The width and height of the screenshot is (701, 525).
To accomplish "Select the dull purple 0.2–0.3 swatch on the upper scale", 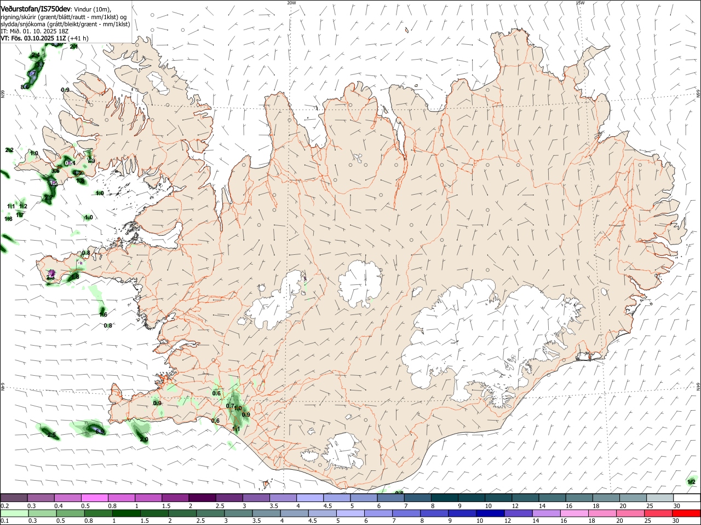I will coord(14,498).
